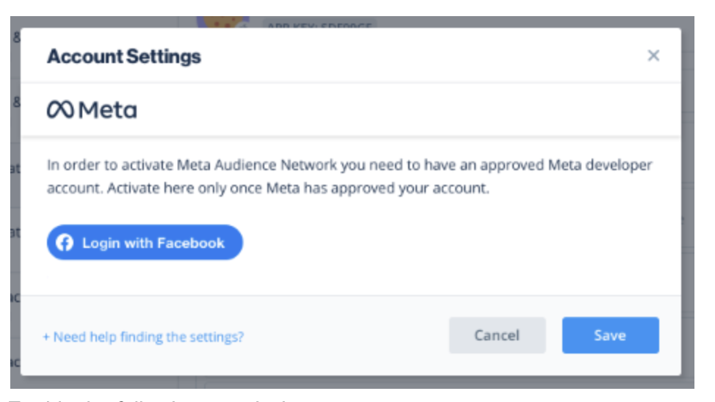Click the app avatar icon behind the dialog
The height and width of the screenshot is (402, 715).
pos(222,22)
